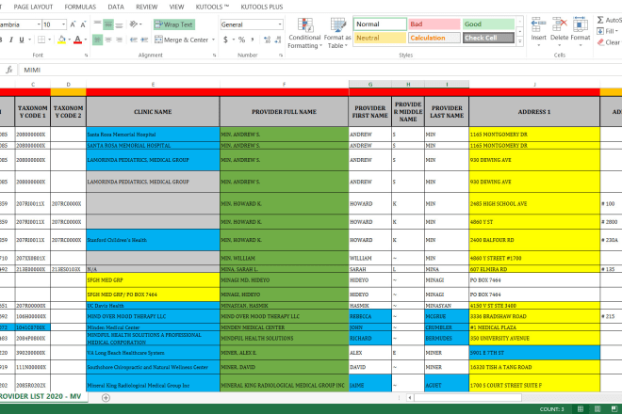Bottom align cell contents

pyautogui.click(x=119, y=24)
